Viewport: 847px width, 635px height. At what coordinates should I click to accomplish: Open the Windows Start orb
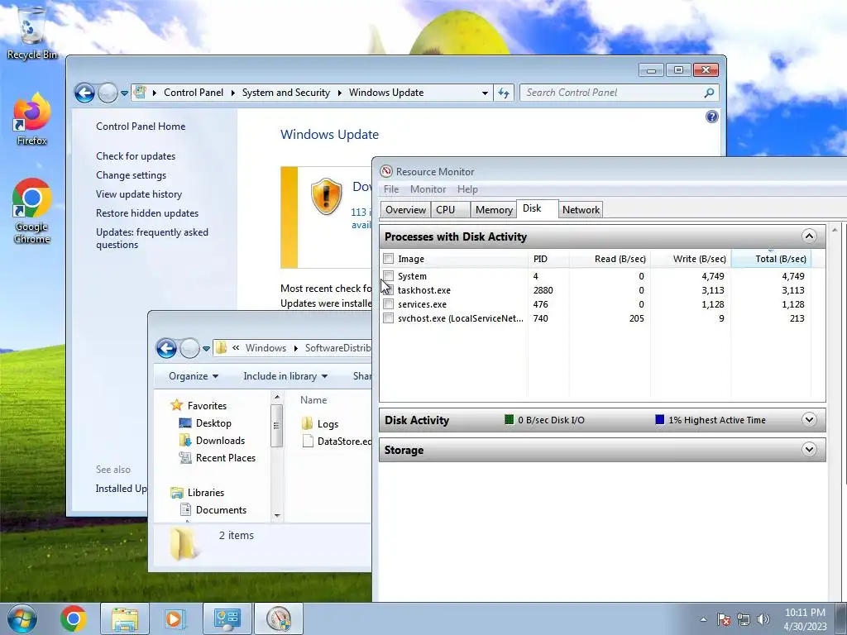click(x=22, y=618)
